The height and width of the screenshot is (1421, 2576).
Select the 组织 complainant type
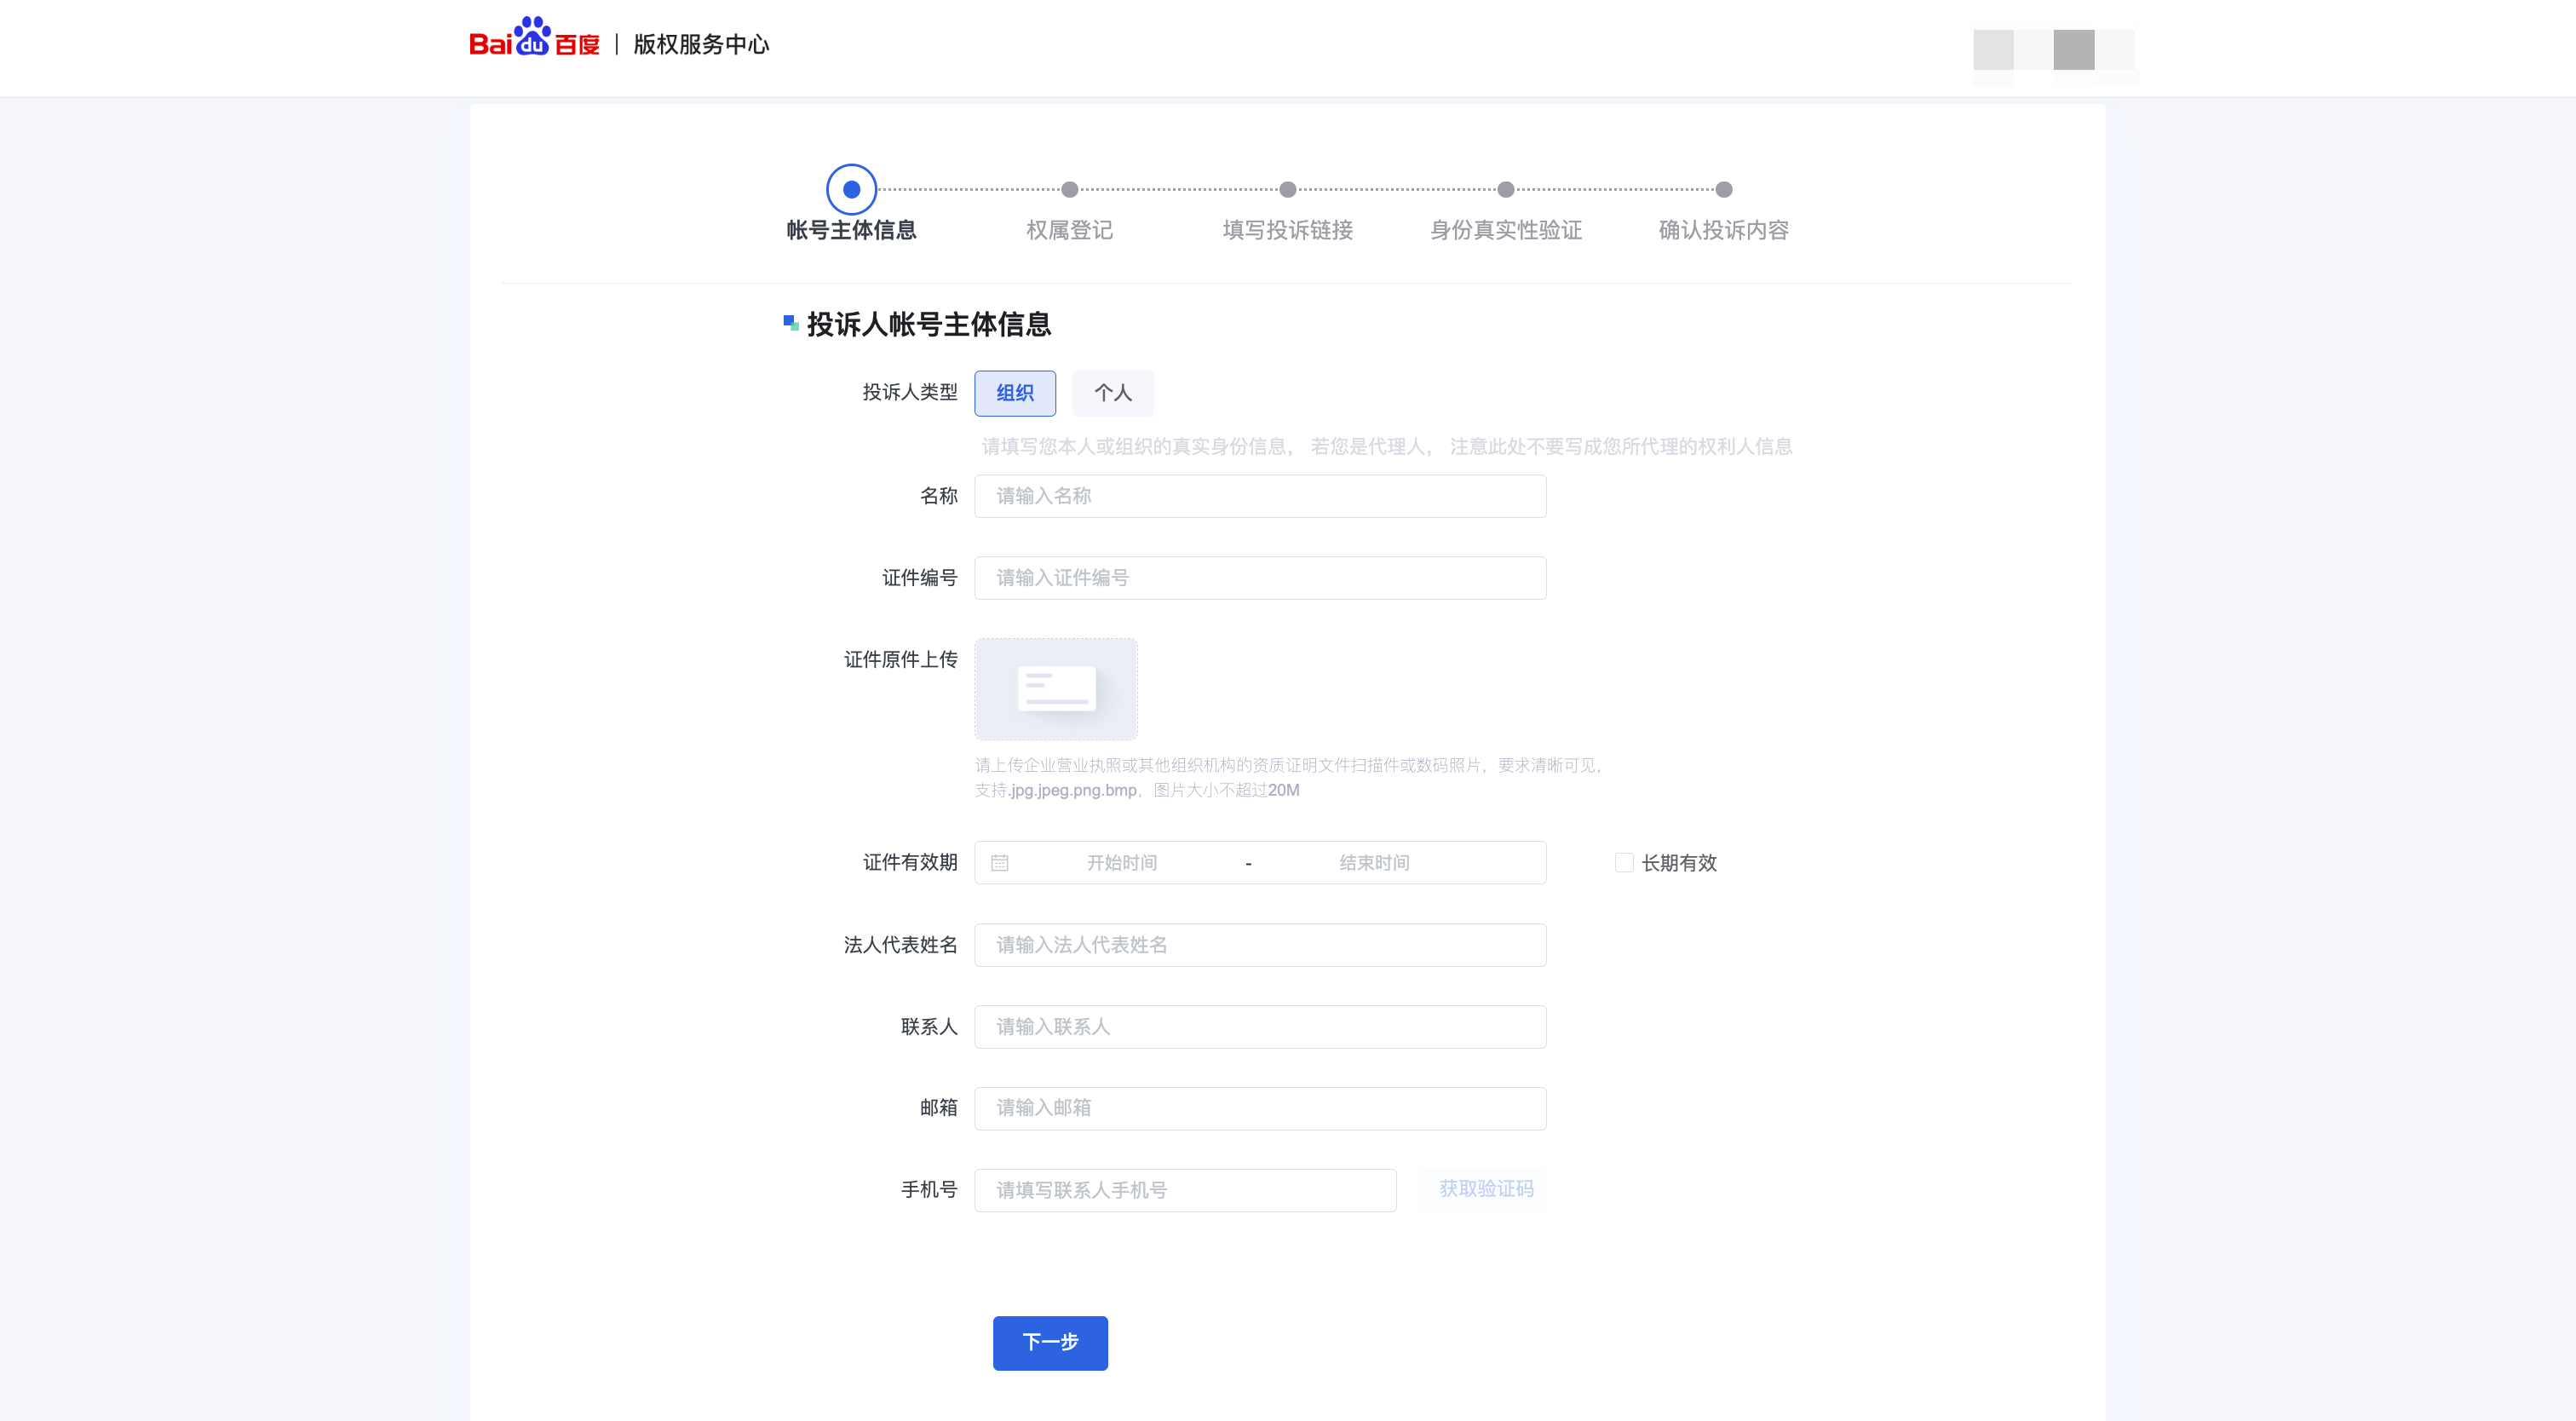tap(1015, 393)
